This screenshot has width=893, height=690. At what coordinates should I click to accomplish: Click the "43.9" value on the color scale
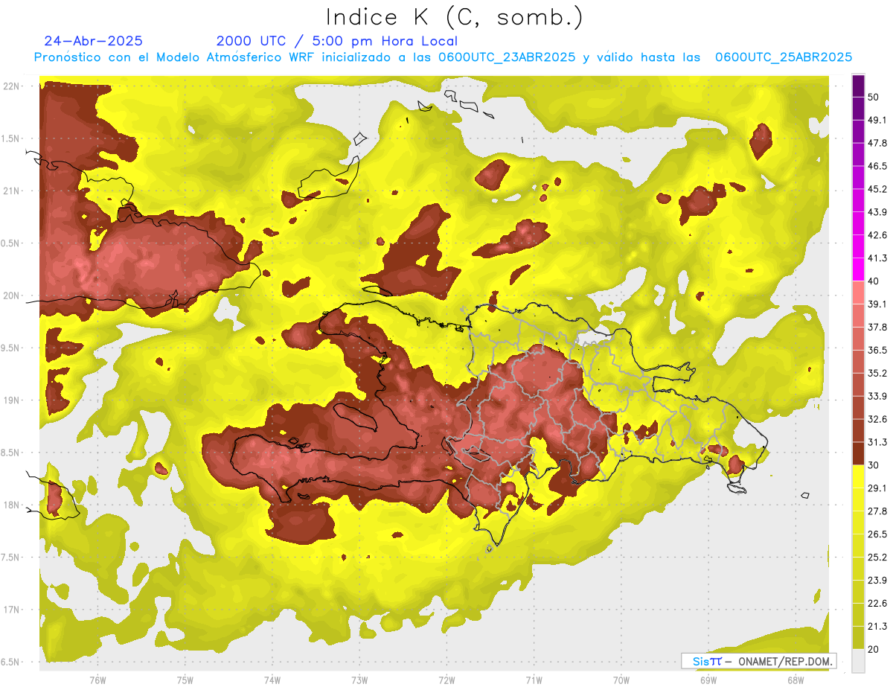click(877, 212)
